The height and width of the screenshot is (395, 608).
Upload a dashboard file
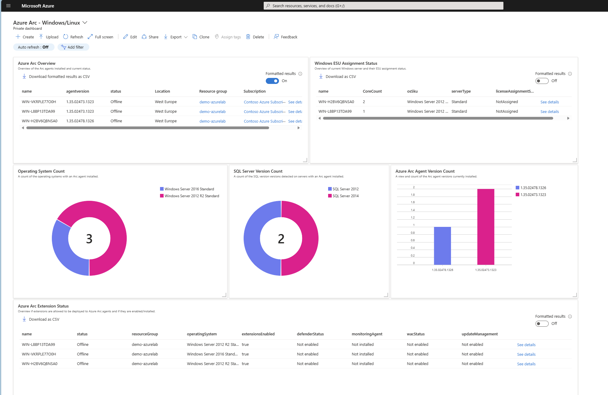[49, 37]
